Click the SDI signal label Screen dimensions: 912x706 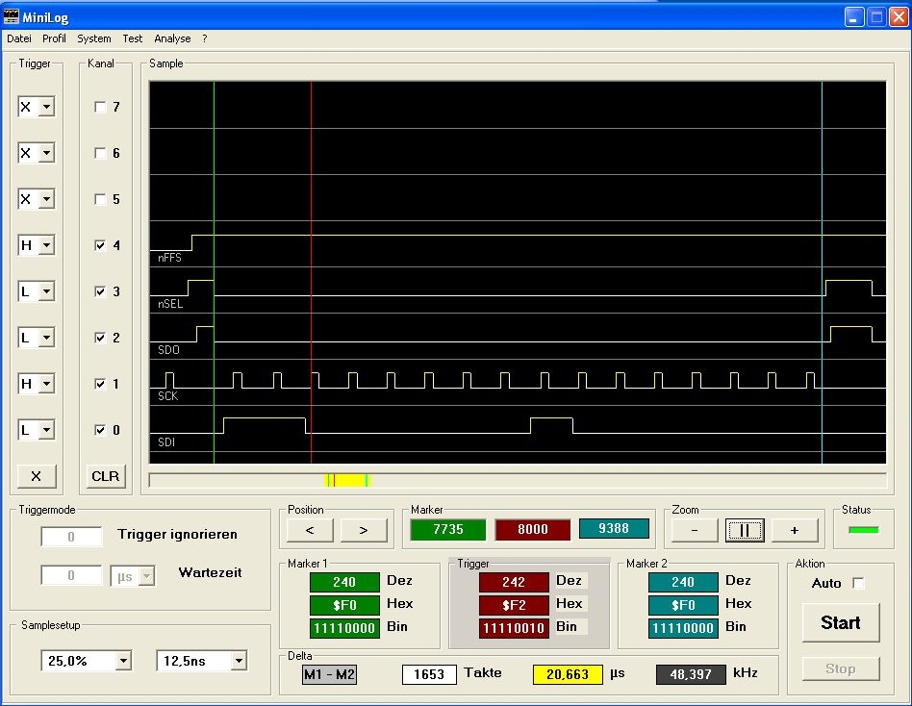[166, 442]
